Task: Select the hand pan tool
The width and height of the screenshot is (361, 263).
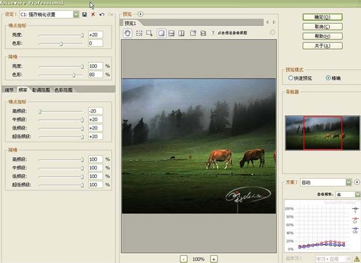Action: coord(128,33)
